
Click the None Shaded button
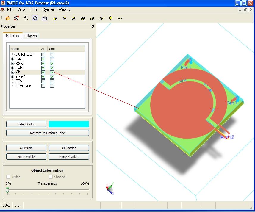pos(69,157)
